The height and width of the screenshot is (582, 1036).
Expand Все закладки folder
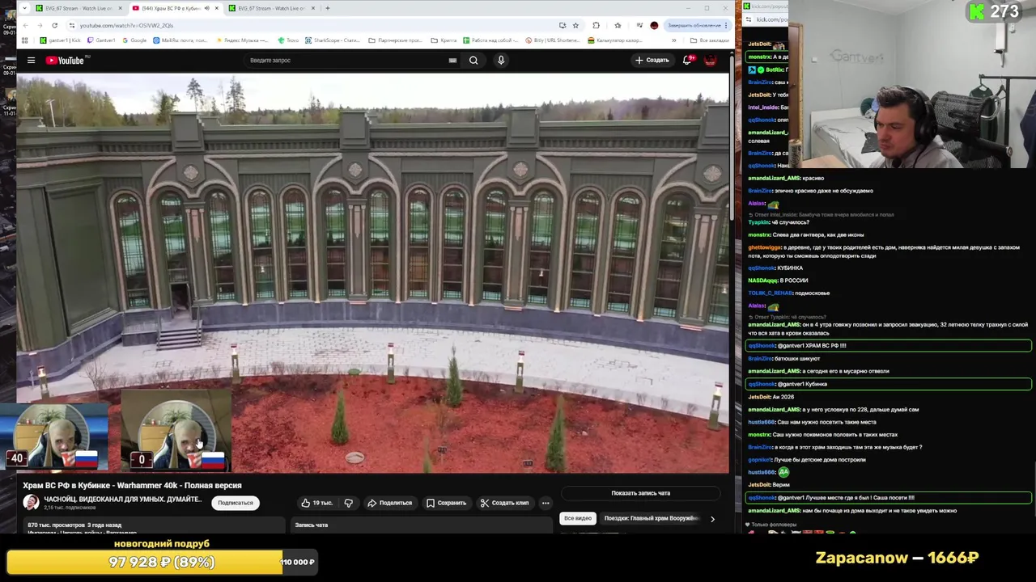(709, 40)
